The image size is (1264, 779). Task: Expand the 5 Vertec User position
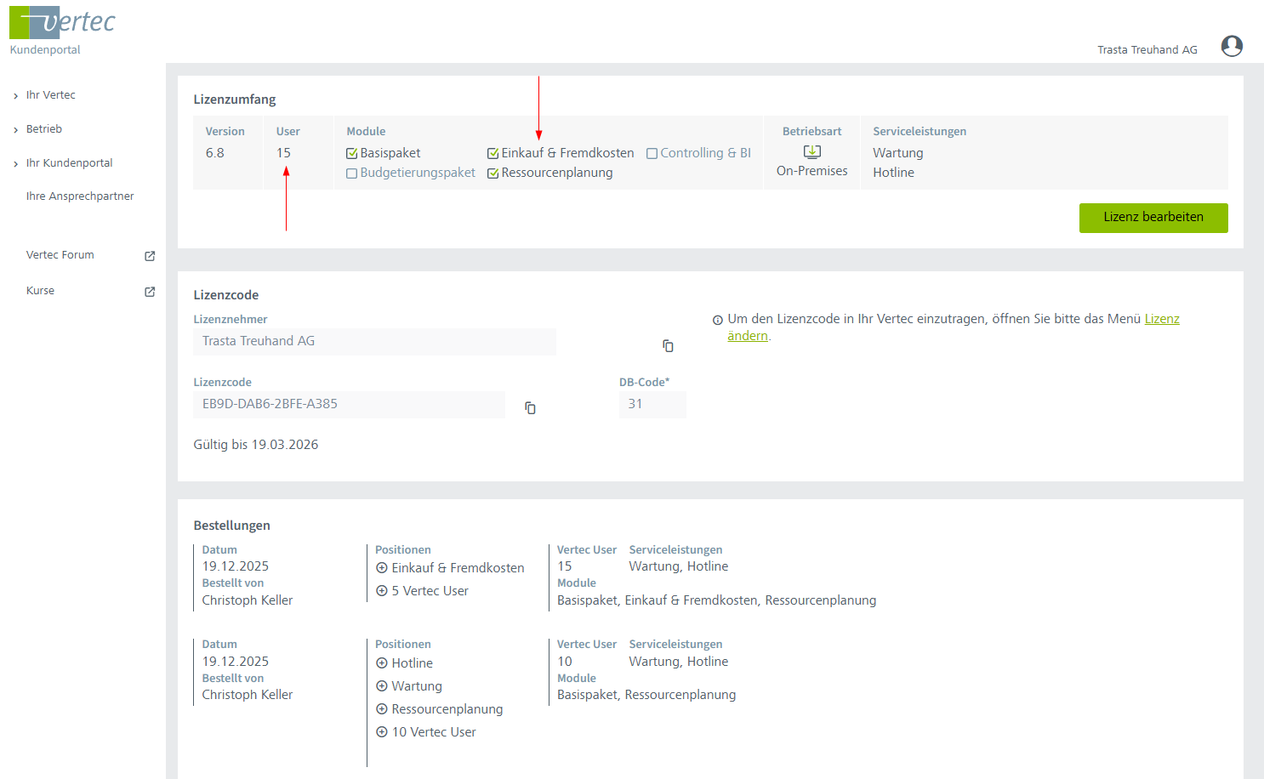(382, 591)
